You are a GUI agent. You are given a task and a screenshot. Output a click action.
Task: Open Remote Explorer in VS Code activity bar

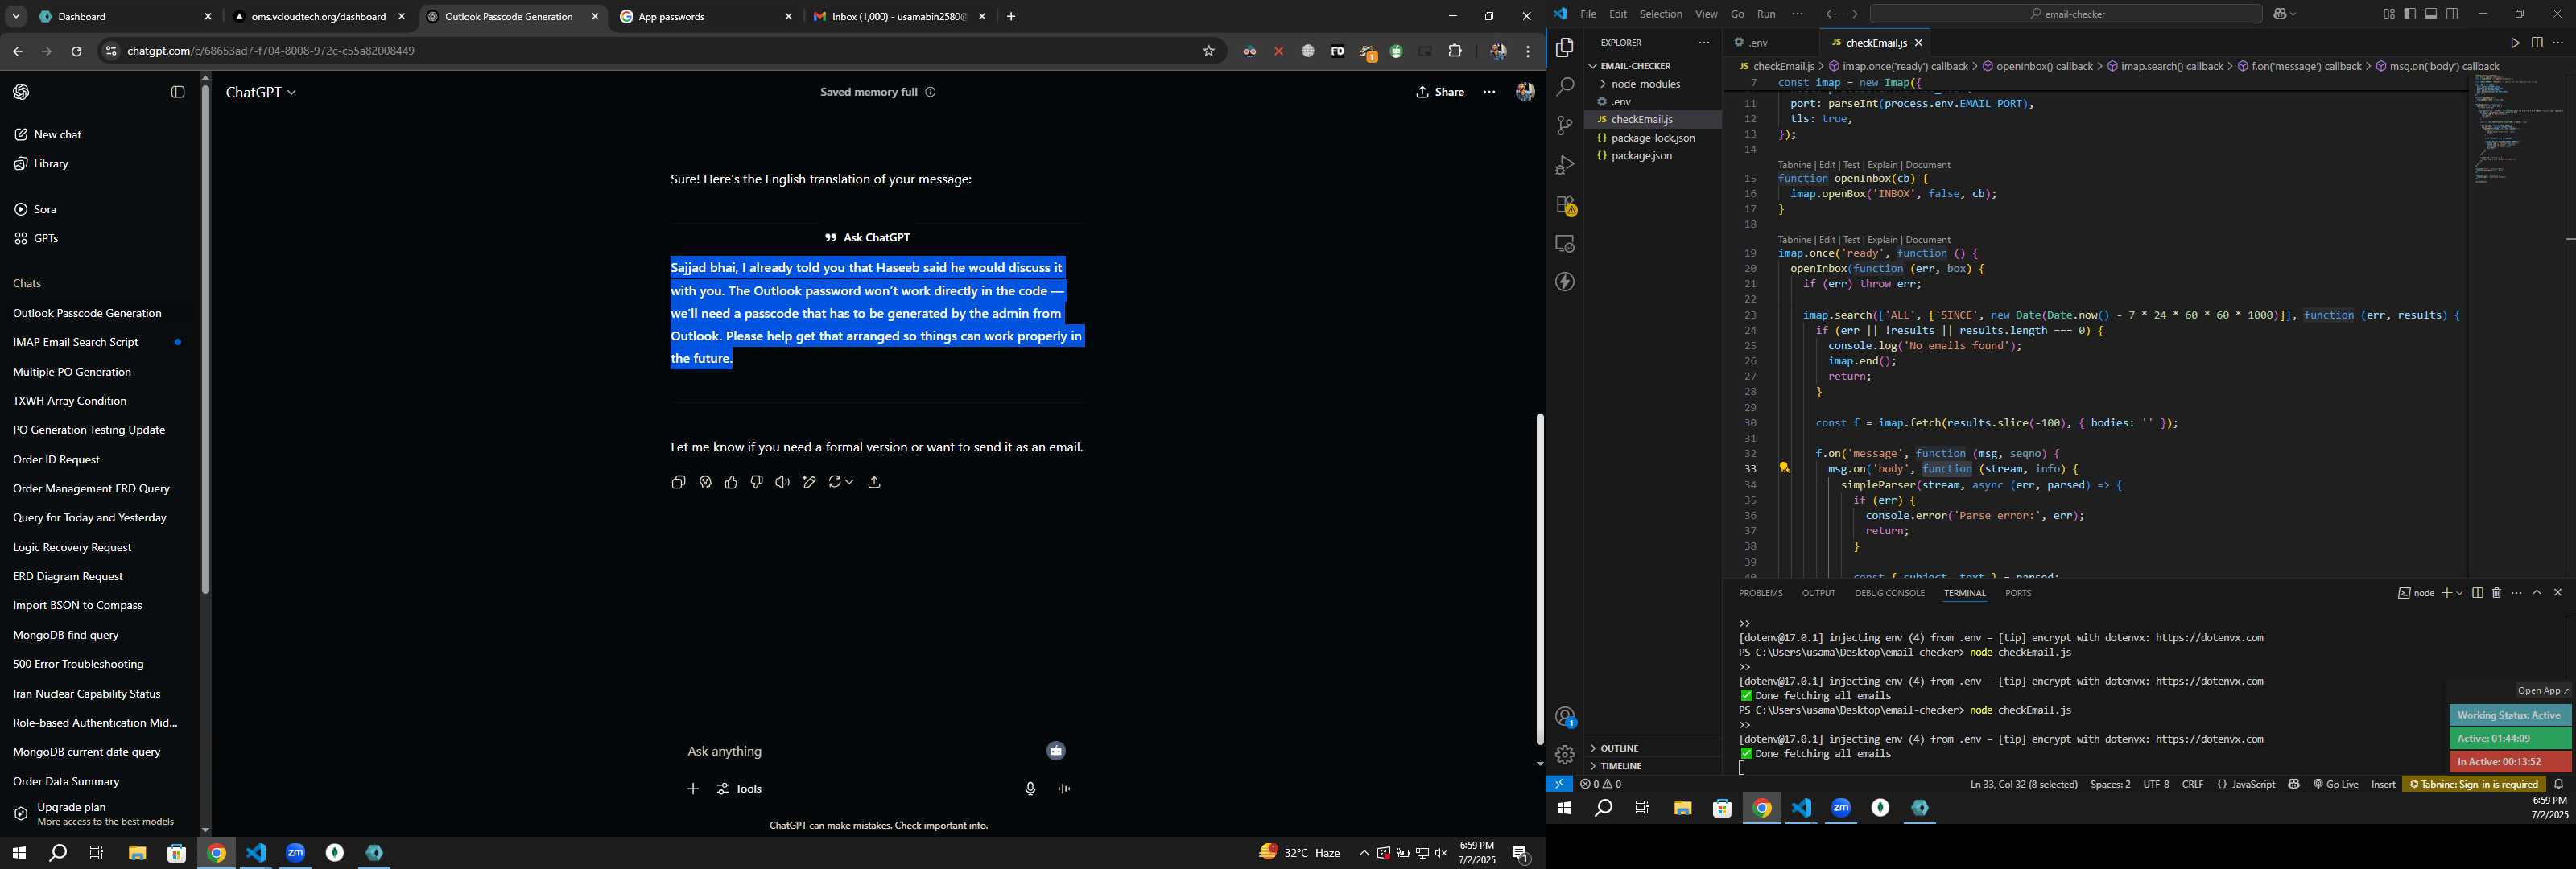click(1565, 244)
